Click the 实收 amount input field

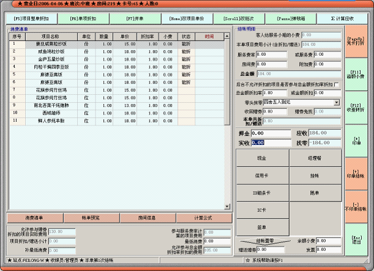coord(271,143)
